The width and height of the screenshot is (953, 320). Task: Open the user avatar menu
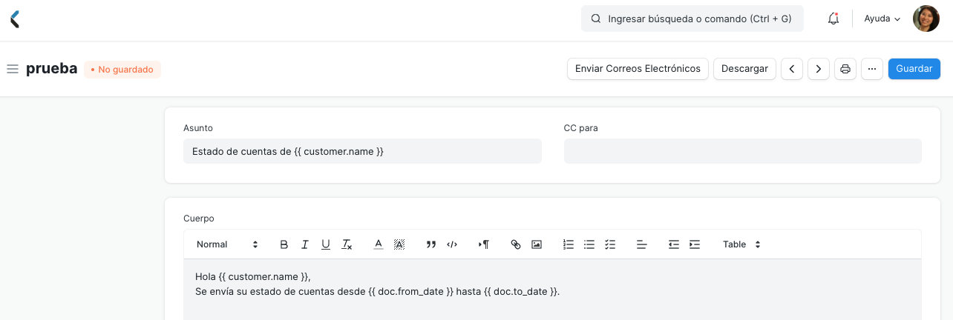[x=926, y=19]
